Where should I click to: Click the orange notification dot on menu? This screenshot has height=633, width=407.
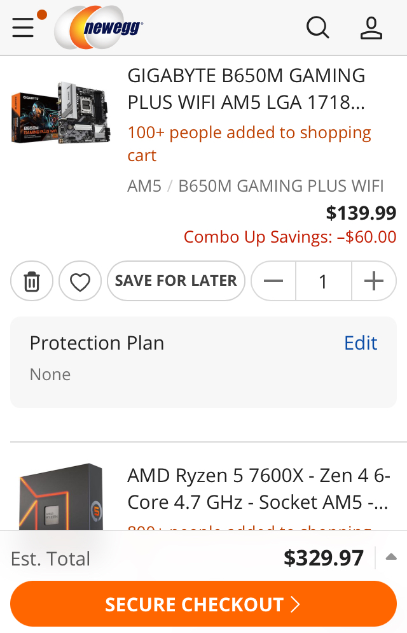[x=42, y=15]
